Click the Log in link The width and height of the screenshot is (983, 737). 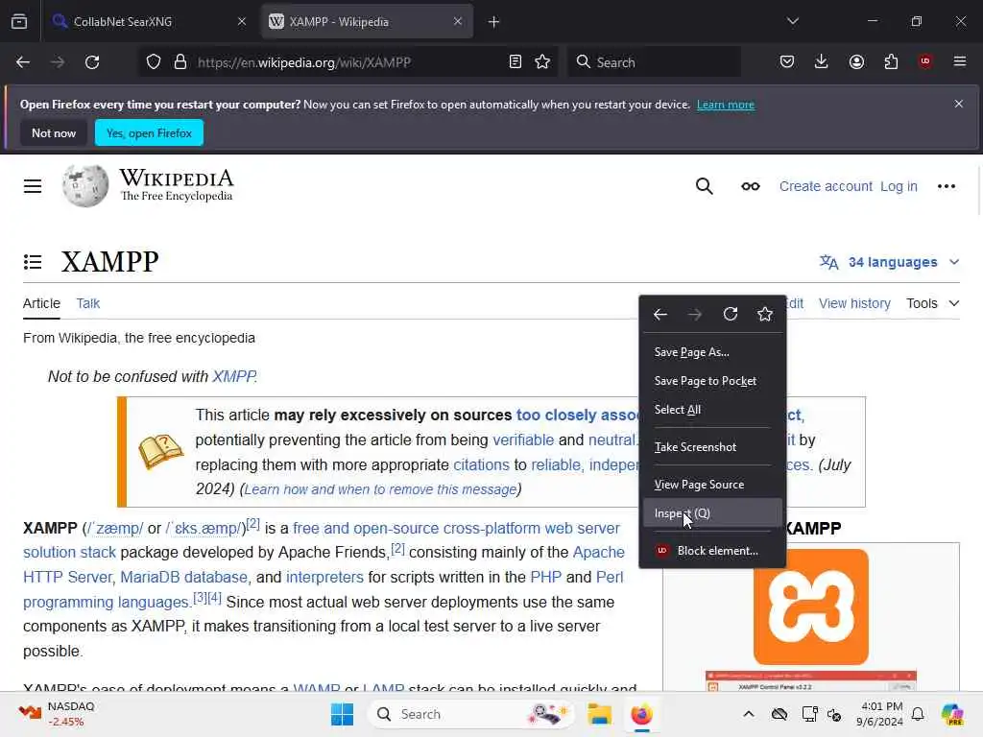(x=899, y=186)
